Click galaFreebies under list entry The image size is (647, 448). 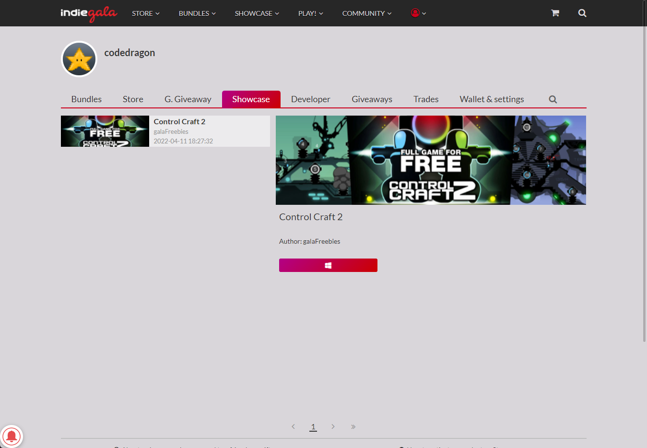(x=171, y=131)
